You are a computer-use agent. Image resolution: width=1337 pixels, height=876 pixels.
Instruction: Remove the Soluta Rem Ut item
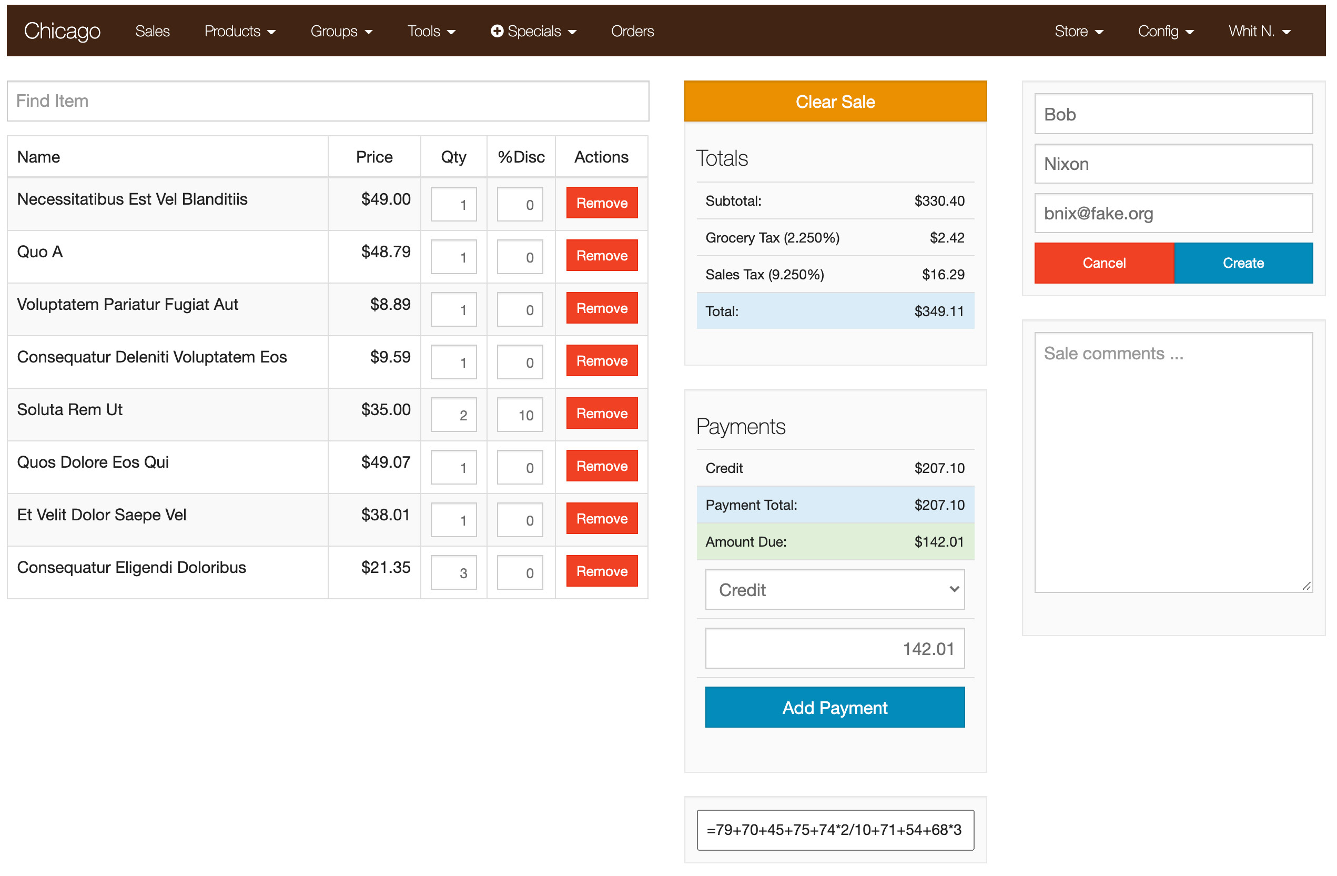coord(602,414)
